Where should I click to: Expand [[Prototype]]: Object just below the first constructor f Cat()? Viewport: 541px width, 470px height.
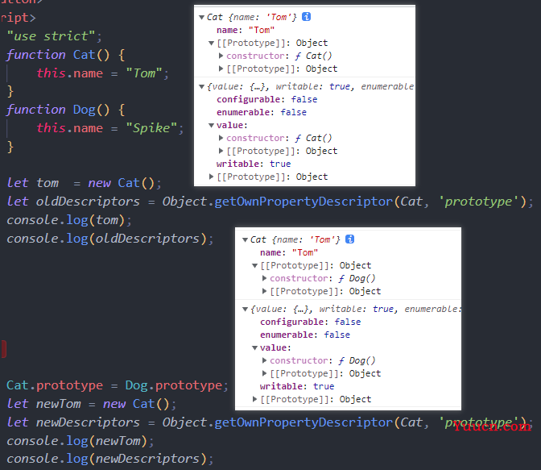click(x=221, y=69)
